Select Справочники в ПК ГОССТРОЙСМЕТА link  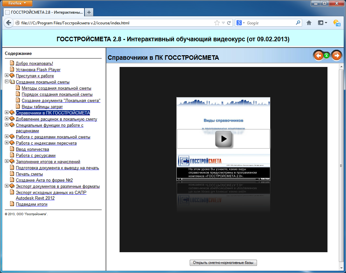click(53, 113)
